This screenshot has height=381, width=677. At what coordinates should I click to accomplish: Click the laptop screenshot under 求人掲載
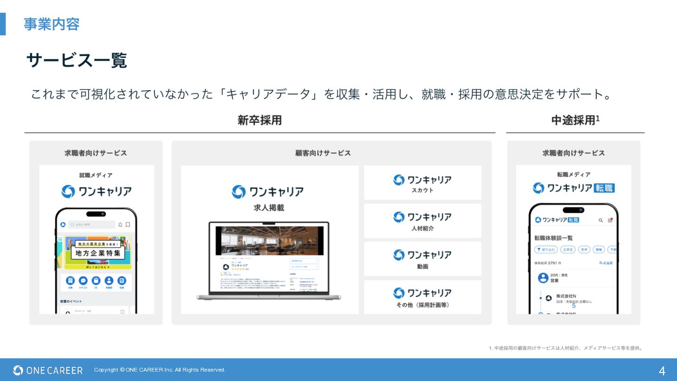coord(269,261)
